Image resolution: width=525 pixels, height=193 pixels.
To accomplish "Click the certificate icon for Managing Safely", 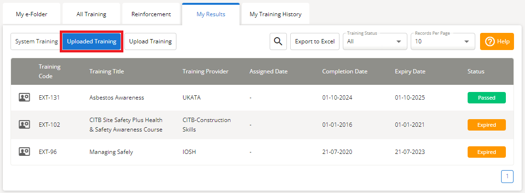I will coord(24,152).
